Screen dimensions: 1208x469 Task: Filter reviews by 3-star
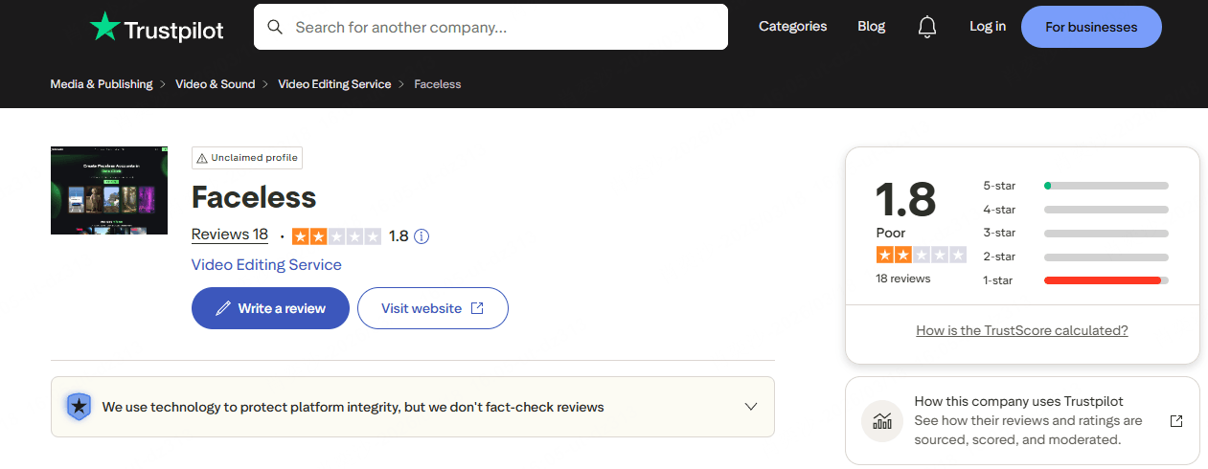pos(1076,233)
